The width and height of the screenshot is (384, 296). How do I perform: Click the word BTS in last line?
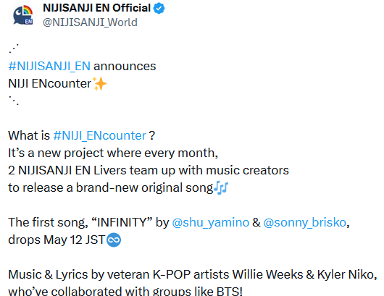[x=228, y=291]
